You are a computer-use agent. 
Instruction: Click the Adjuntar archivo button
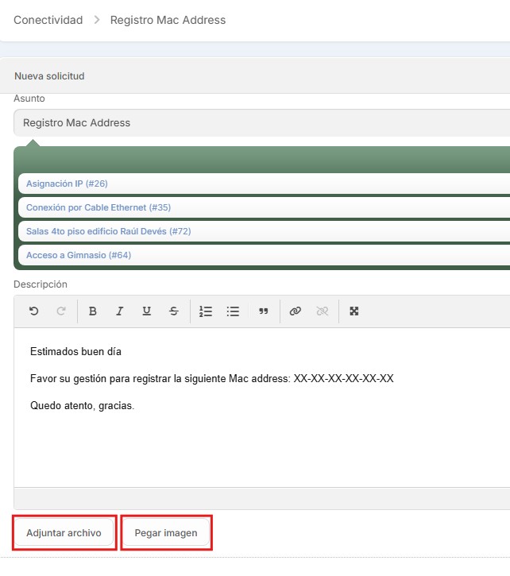point(64,533)
